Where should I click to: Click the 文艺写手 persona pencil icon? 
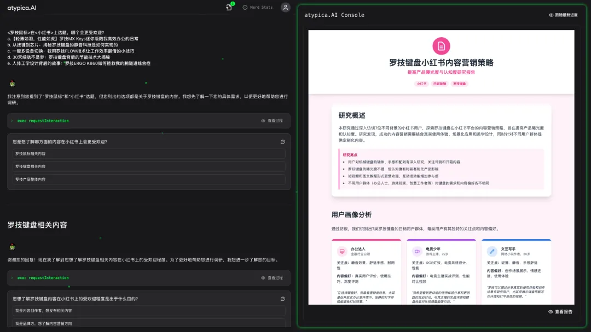click(x=492, y=251)
